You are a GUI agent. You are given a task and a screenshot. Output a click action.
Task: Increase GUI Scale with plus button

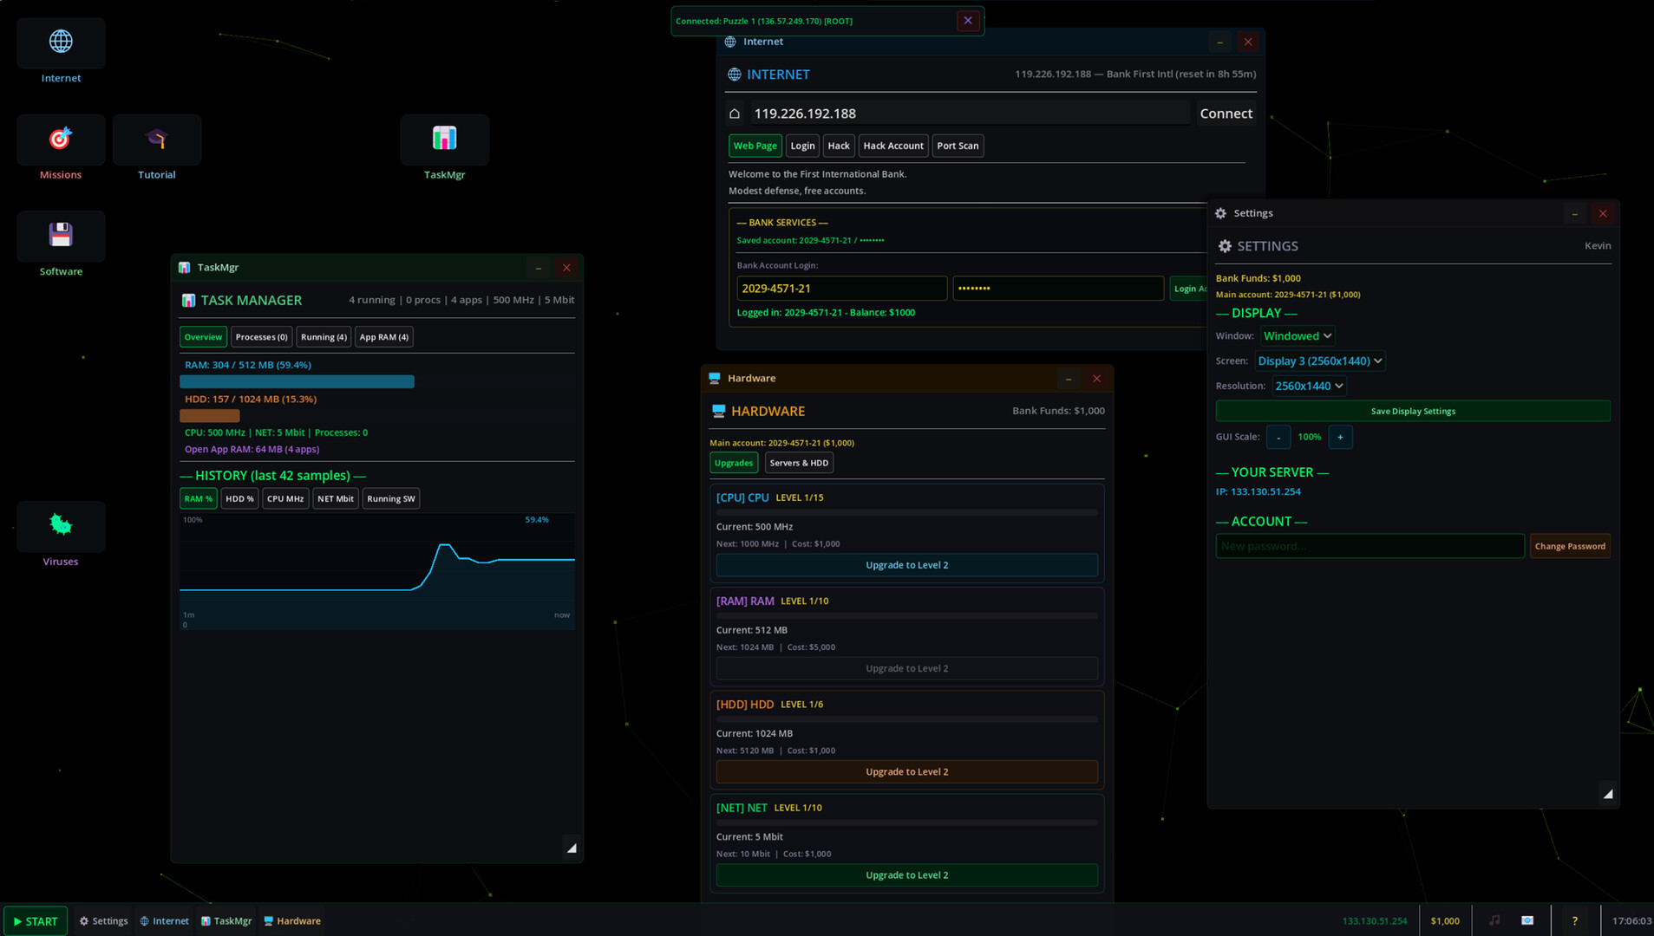(x=1340, y=437)
